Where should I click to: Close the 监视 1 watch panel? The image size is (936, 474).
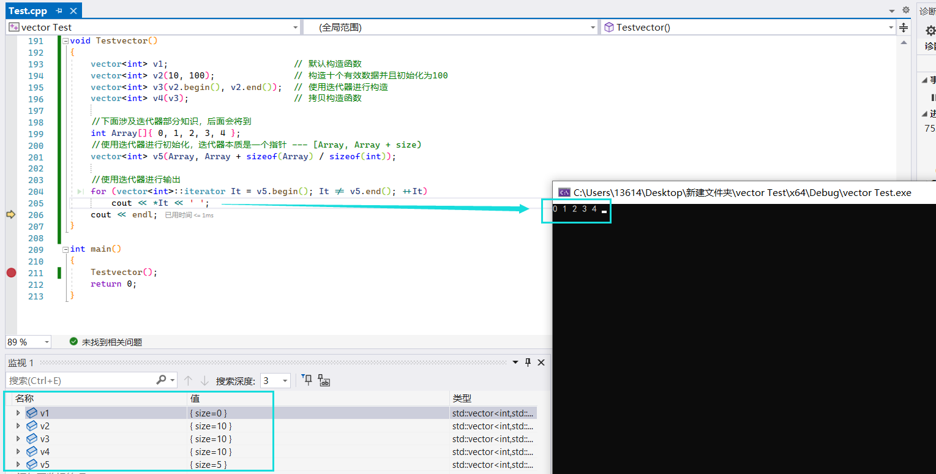pyautogui.click(x=541, y=363)
